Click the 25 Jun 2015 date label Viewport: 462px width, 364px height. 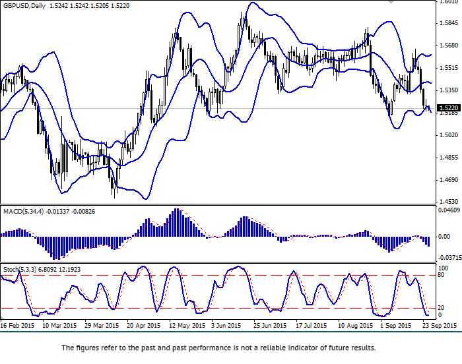[270, 326]
